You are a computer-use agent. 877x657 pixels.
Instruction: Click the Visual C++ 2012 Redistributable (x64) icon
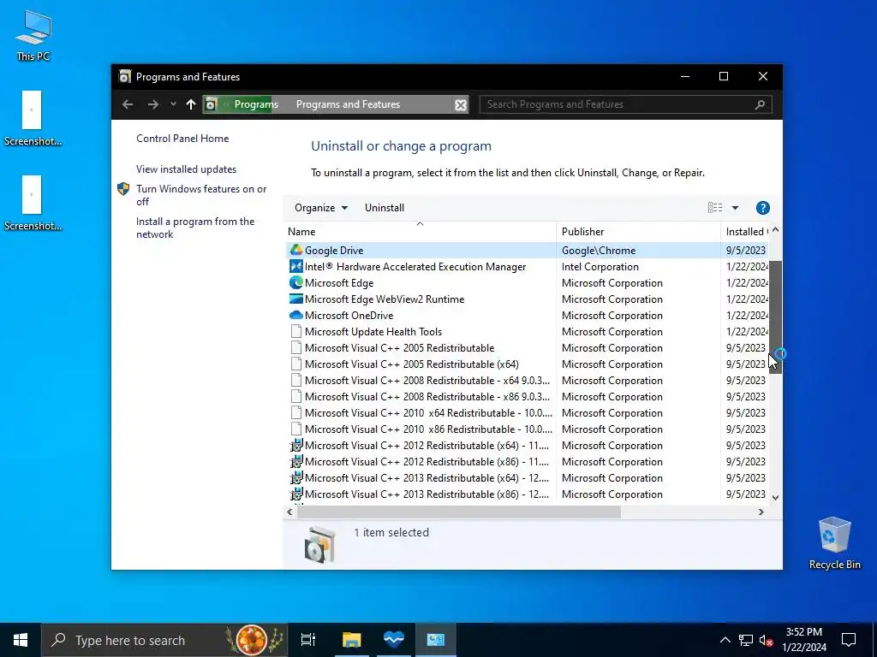(x=295, y=445)
